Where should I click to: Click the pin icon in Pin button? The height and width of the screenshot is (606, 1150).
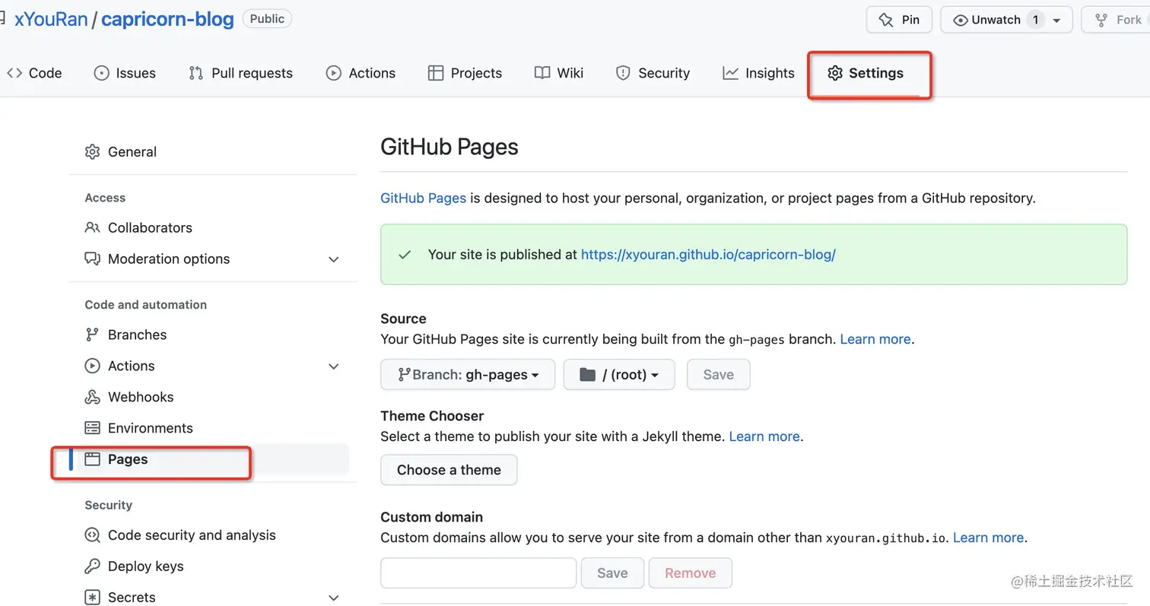tap(885, 20)
